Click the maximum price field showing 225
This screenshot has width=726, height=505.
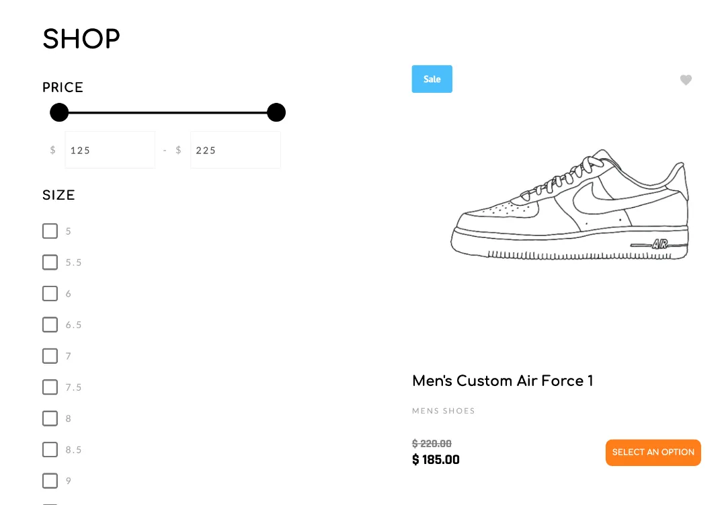coord(235,150)
